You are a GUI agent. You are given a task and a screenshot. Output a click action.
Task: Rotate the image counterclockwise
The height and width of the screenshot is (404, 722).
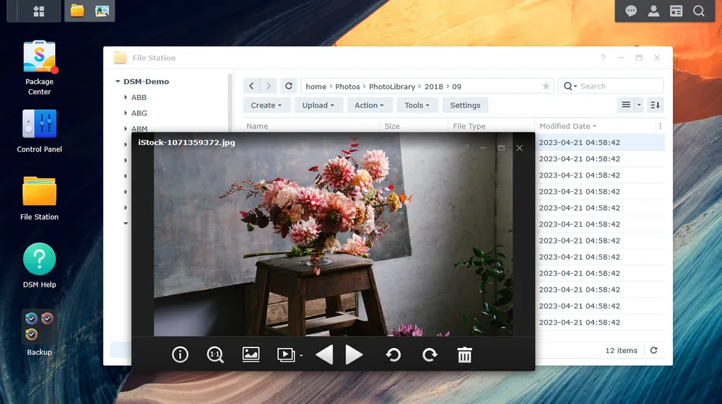[394, 354]
